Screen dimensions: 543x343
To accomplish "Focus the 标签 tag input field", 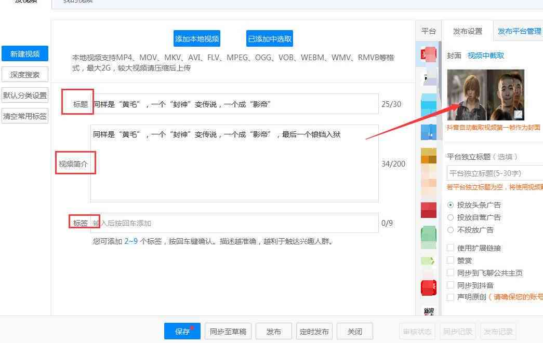I will click(x=235, y=223).
